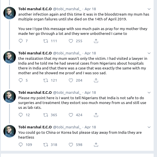The height and width of the screenshot is (157, 157).
Task: Open the dropdown caret on the lab rats tweet
Action: click(149, 93)
